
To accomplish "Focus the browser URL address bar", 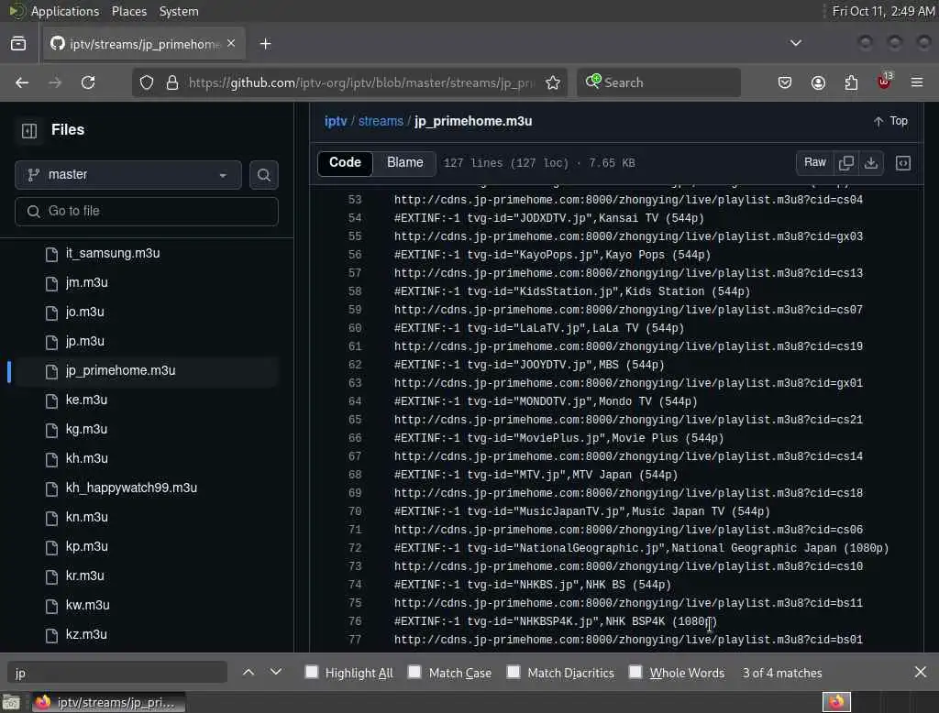I will pos(360,82).
